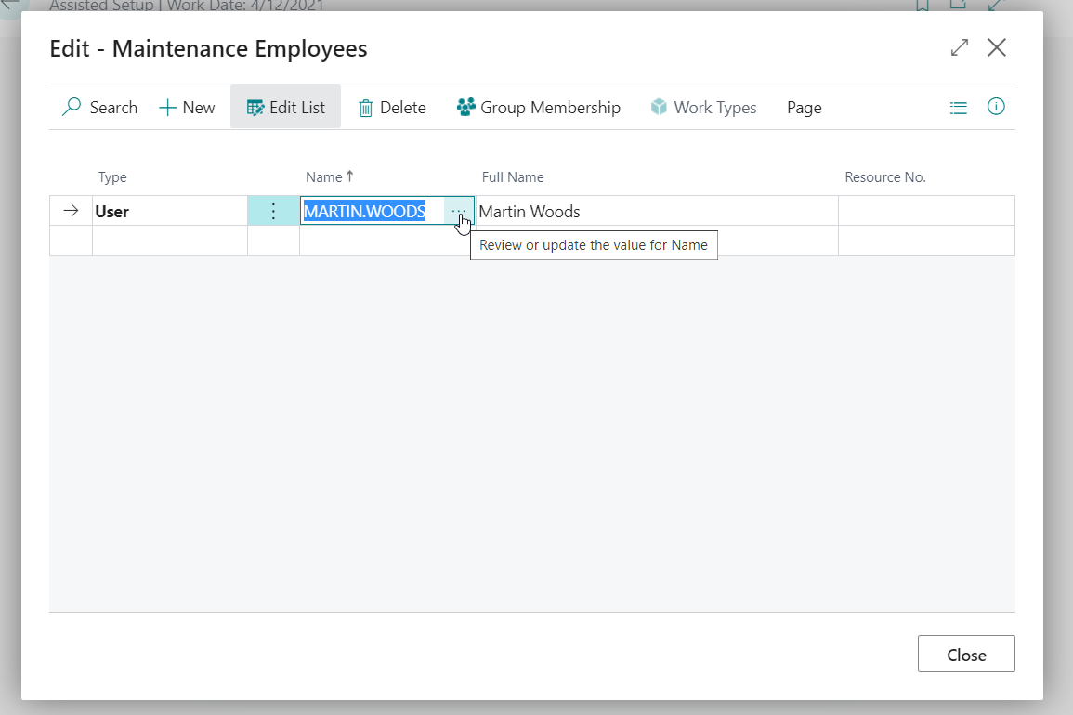The width and height of the screenshot is (1073, 715).
Task: Open the information FactBox icon
Action: pos(996,106)
